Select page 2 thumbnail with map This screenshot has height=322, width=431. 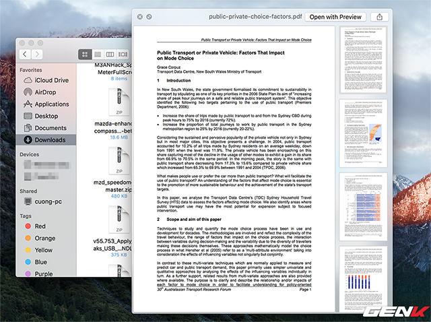click(x=363, y=133)
